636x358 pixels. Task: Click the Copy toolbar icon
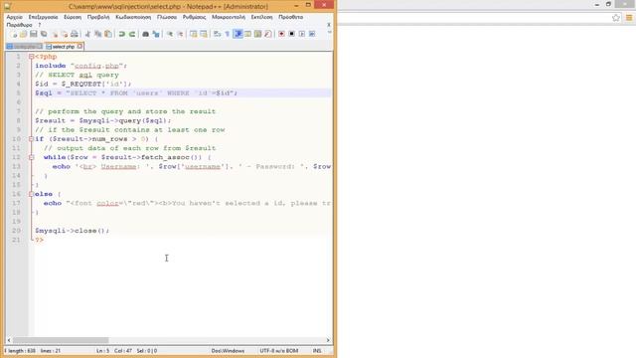(x=97, y=34)
